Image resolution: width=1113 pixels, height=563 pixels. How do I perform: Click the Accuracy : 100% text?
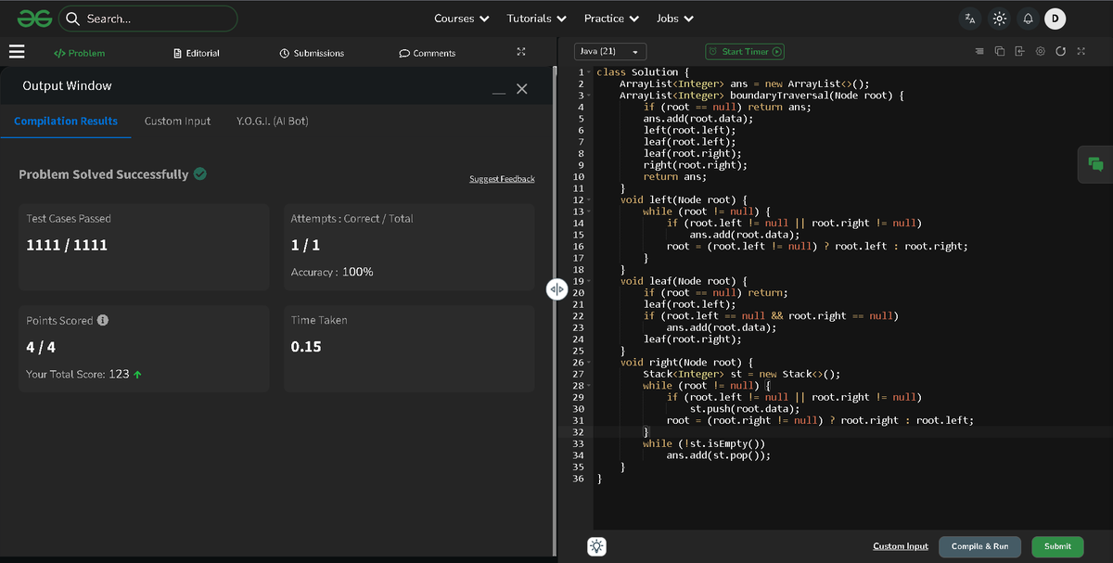pyautogui.click(x=332, y=272)
